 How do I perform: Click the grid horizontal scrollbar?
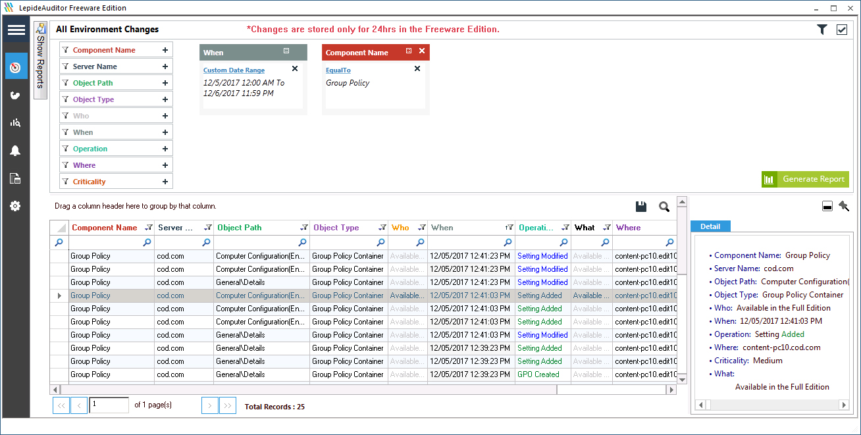click(x=363, y=390)
